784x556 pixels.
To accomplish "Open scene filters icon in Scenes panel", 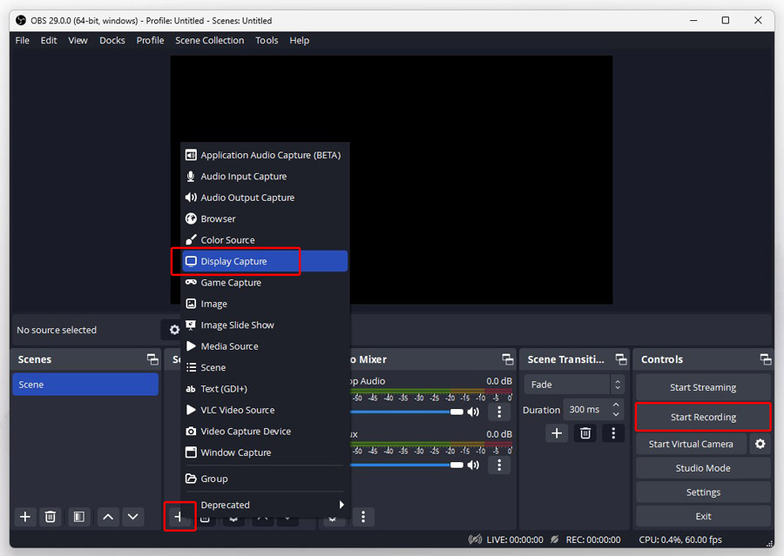I will click(79, 517).
